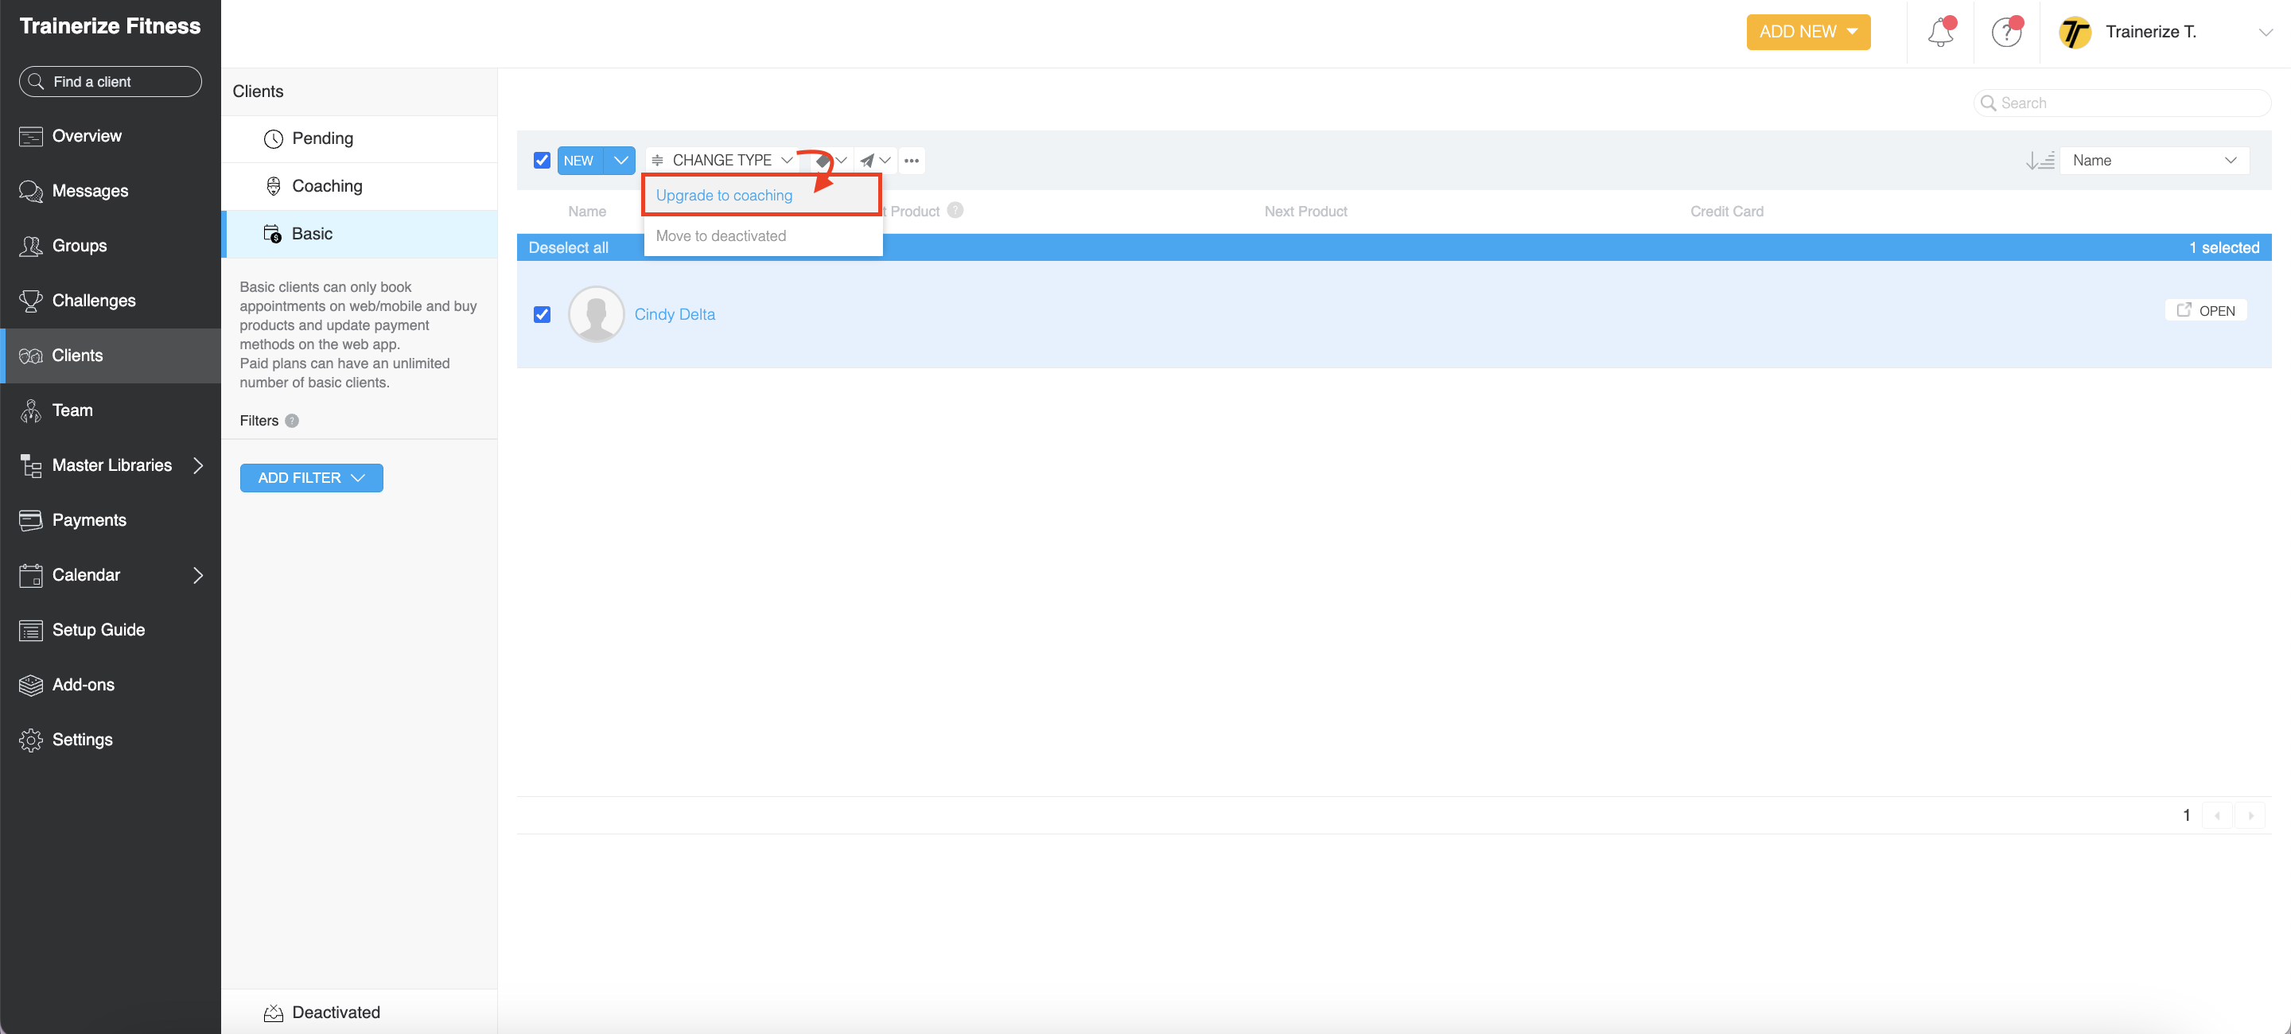Image resolution: width=2291 pixels, height=1034 pixels.
Task: Open the Team section
Action: coord(111,410)
